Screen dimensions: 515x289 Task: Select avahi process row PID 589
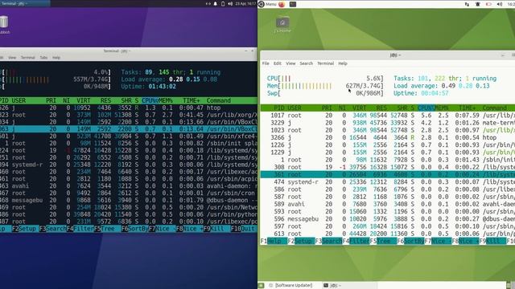388,204
